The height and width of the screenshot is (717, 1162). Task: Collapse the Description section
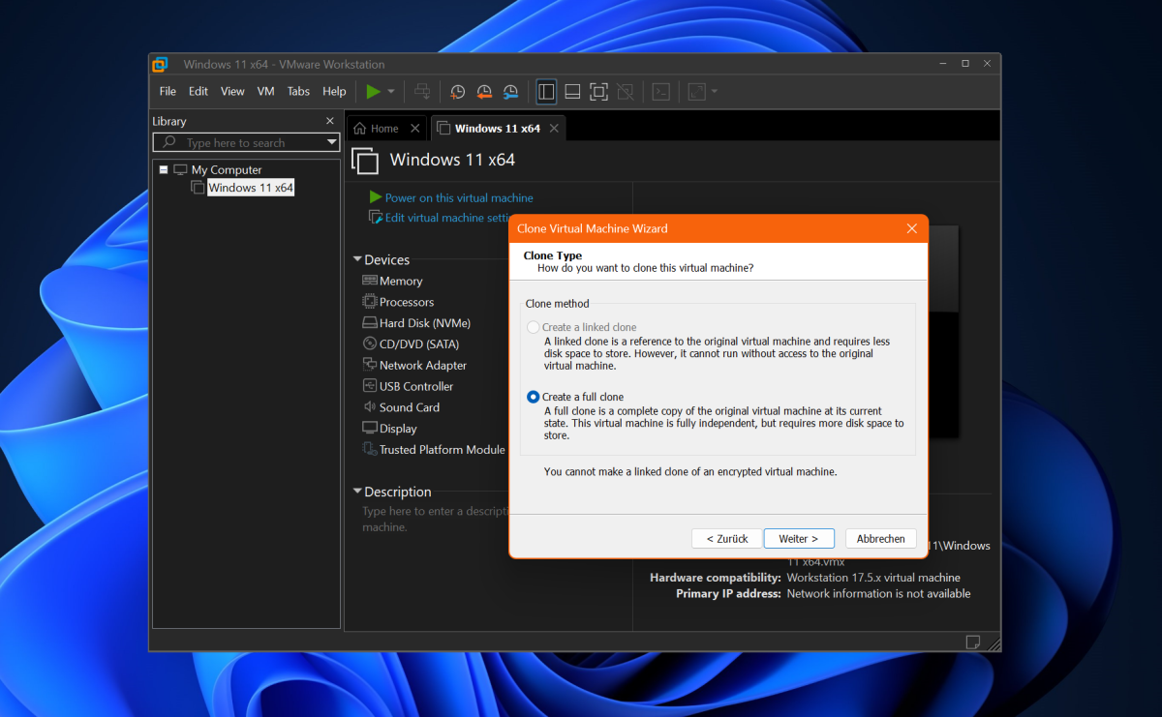click(x=357, y=492)
